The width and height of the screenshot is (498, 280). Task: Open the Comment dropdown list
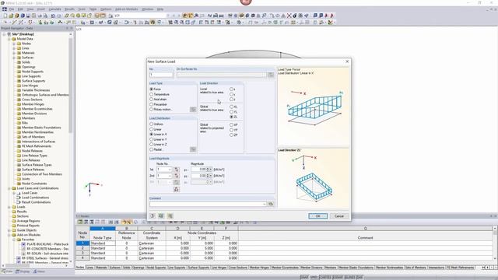(265, 204)
